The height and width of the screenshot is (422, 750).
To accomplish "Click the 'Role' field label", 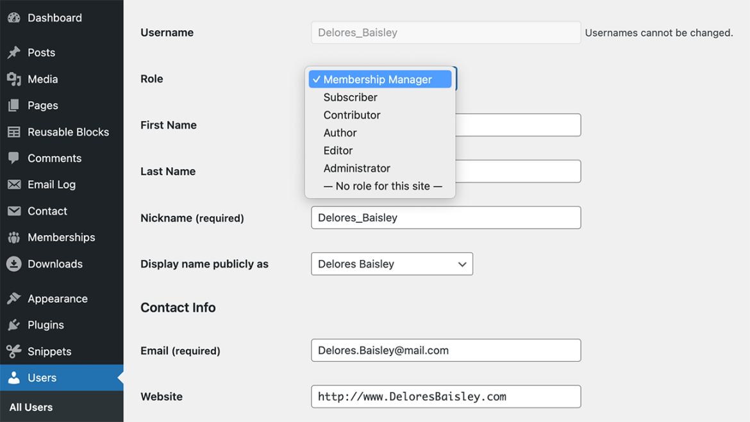I will coord(152,79).
